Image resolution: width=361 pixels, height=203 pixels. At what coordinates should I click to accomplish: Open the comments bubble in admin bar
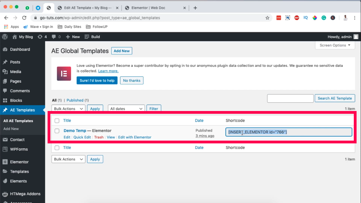click(56, 37)
